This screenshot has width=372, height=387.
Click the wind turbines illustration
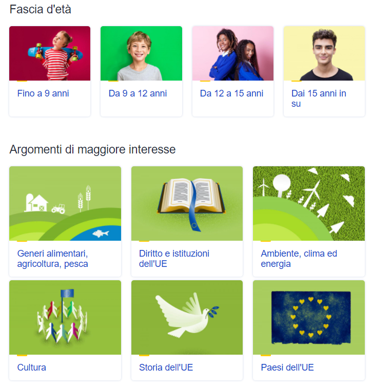click(309, 204)
